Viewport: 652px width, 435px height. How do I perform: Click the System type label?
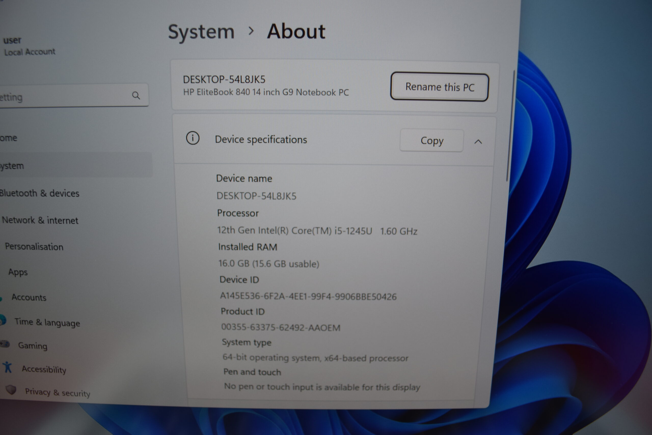pyautogui.click(x=247, y=342)
